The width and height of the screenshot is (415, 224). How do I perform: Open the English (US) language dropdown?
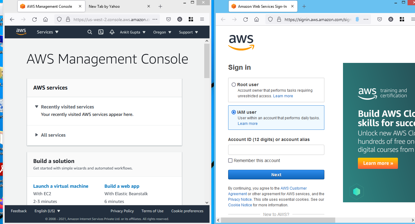(x=47, y=211)
